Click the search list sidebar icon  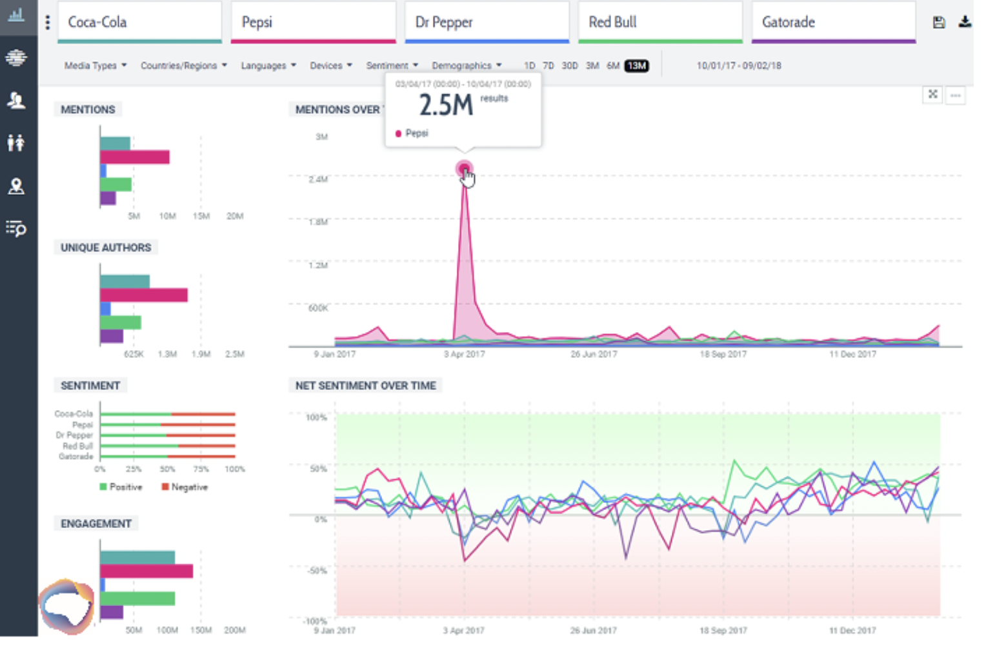[x=16, y=228]
